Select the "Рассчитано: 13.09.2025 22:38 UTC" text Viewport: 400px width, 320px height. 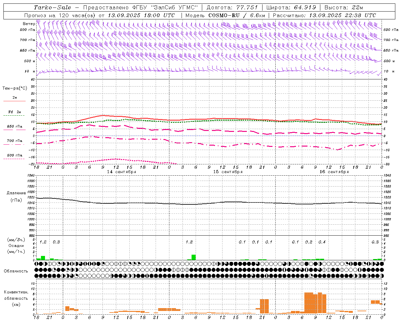[324, 15]
